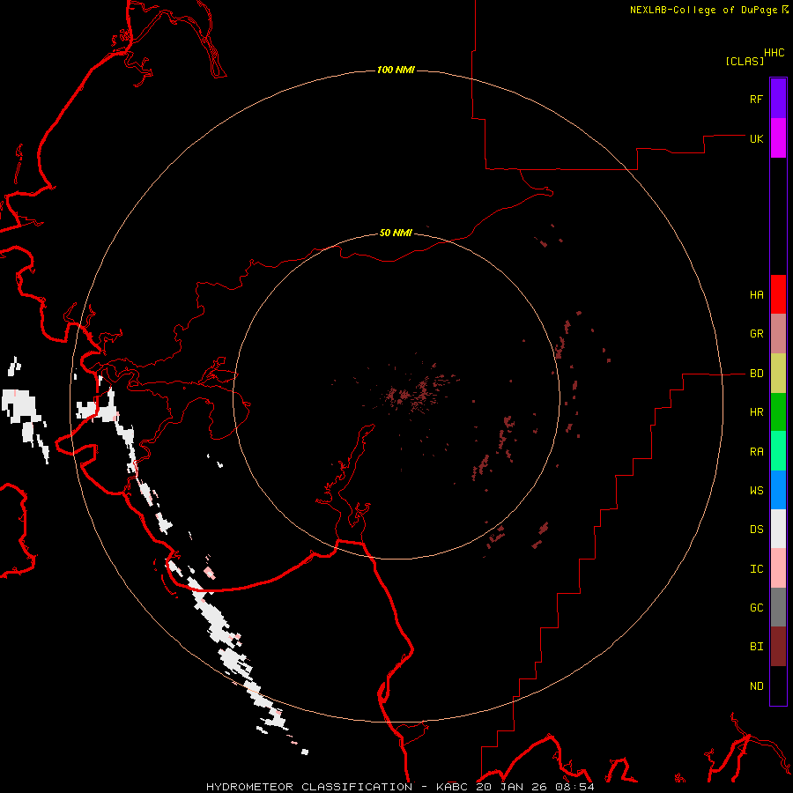Click the RA legend label
Image resolution: width=793 pixels, height=793 pixels.
pyautogui.click(x=756, y=452)
